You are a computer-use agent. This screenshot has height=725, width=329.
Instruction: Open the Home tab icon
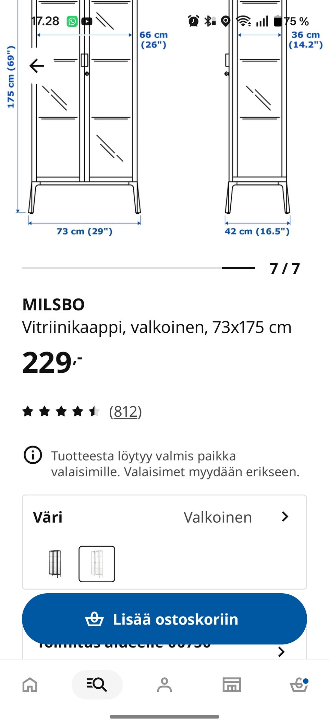click(x=30, y=685)
